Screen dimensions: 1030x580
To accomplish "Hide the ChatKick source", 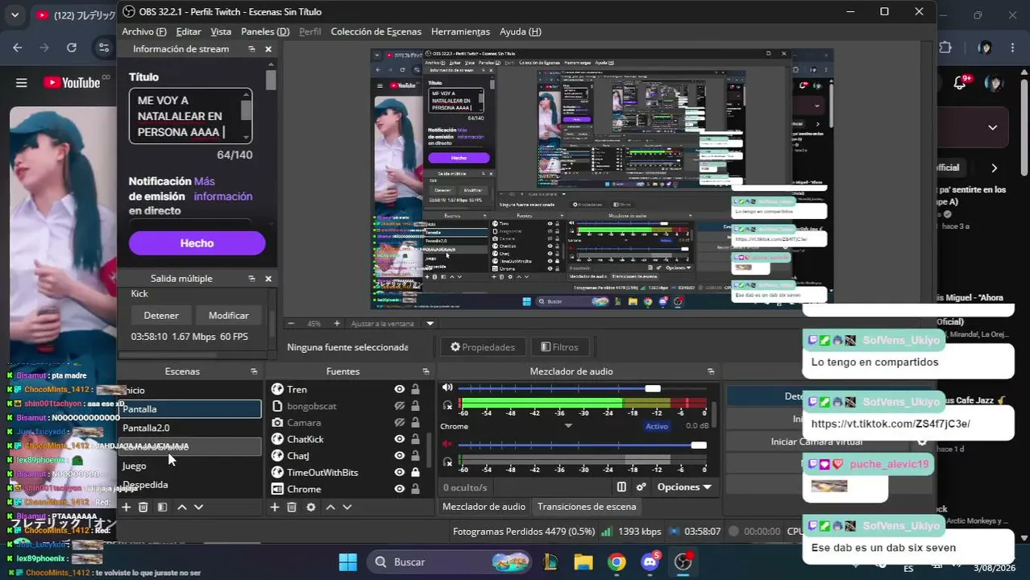I will (x=399, y=439).
